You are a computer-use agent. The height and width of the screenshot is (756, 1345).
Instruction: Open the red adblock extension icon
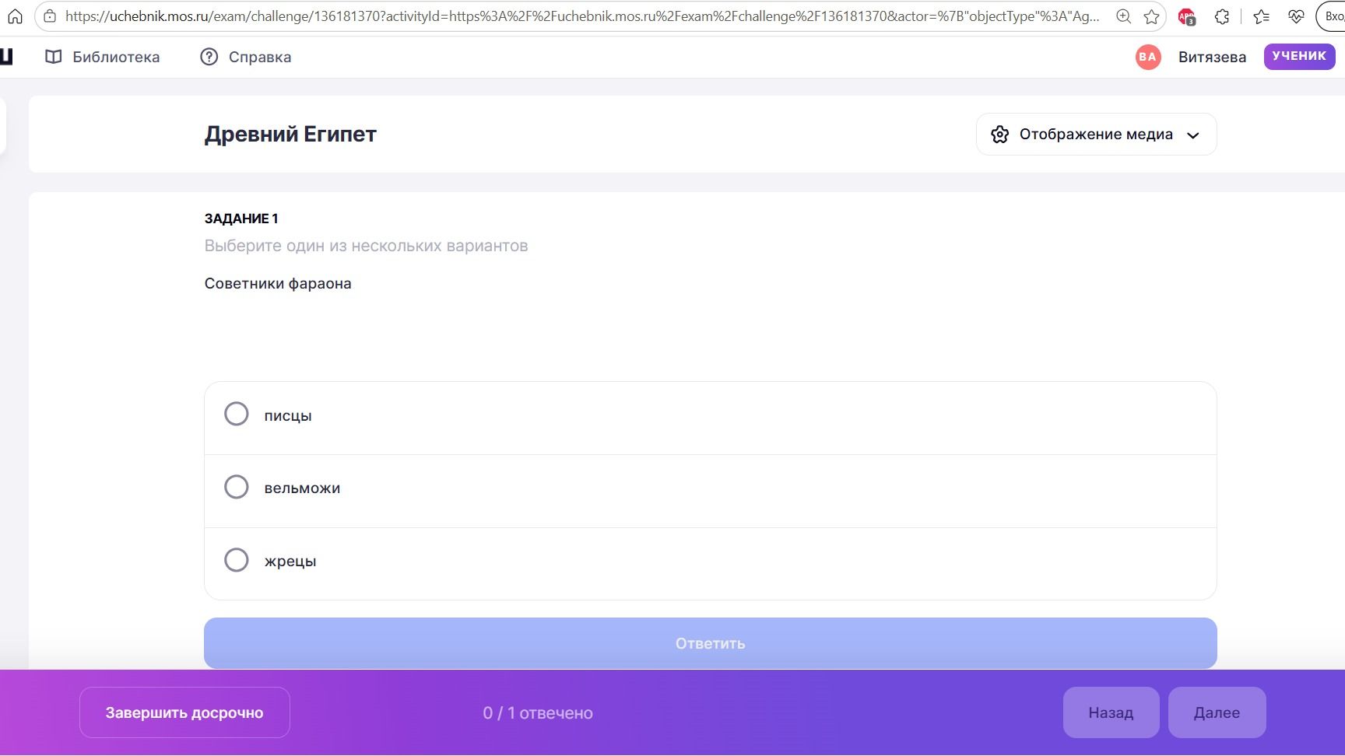pos(1187,16)
